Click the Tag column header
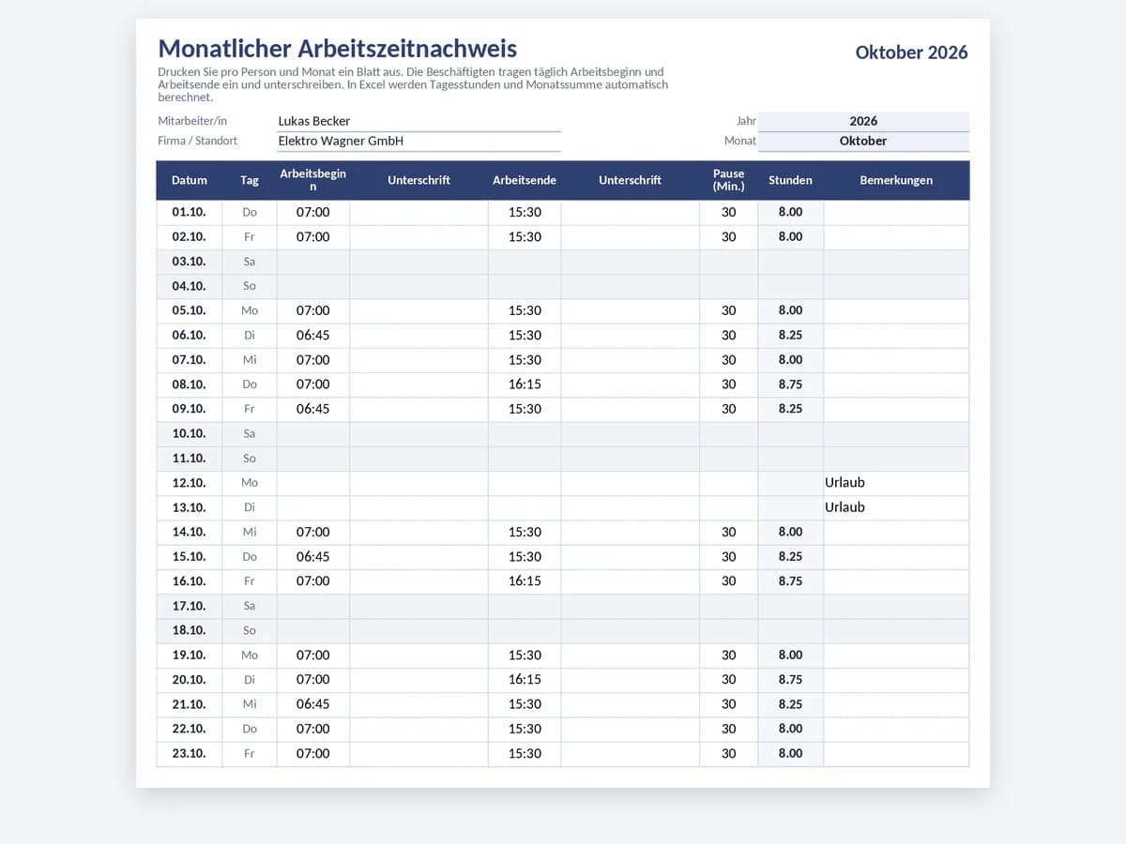This screenshot has height=844, width=1126. click(x=250, y=180)
